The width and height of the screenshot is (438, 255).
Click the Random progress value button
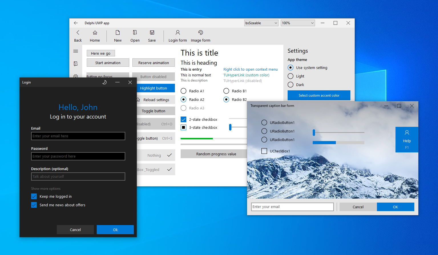click(x=216, y=154)
